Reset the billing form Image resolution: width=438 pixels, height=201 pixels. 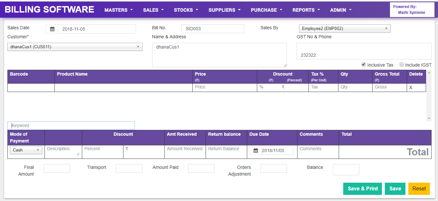(x=419, y=189)
